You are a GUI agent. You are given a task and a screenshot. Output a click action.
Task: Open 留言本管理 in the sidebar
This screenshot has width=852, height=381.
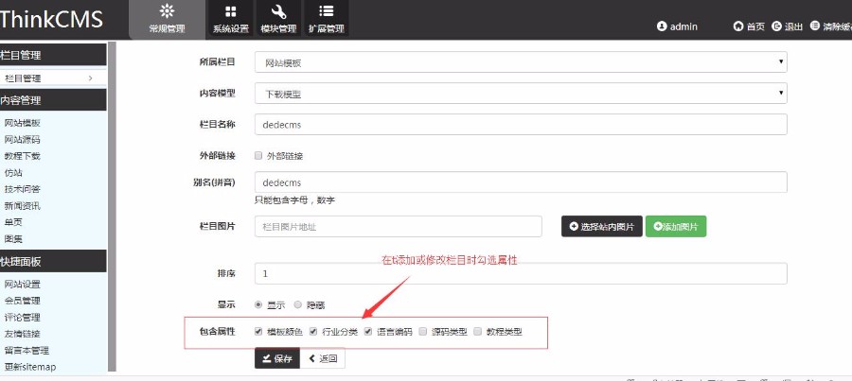(27, 351)
